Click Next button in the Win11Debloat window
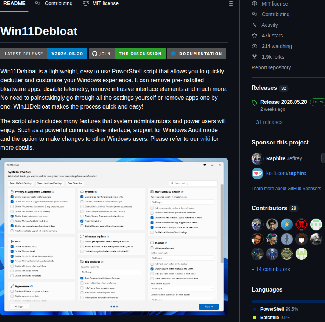325x322 pixels. coord(209,307)
